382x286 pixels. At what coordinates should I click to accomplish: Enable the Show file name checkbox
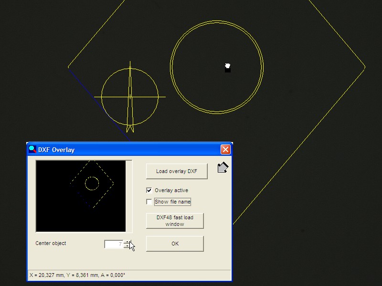tap(149, 202)
